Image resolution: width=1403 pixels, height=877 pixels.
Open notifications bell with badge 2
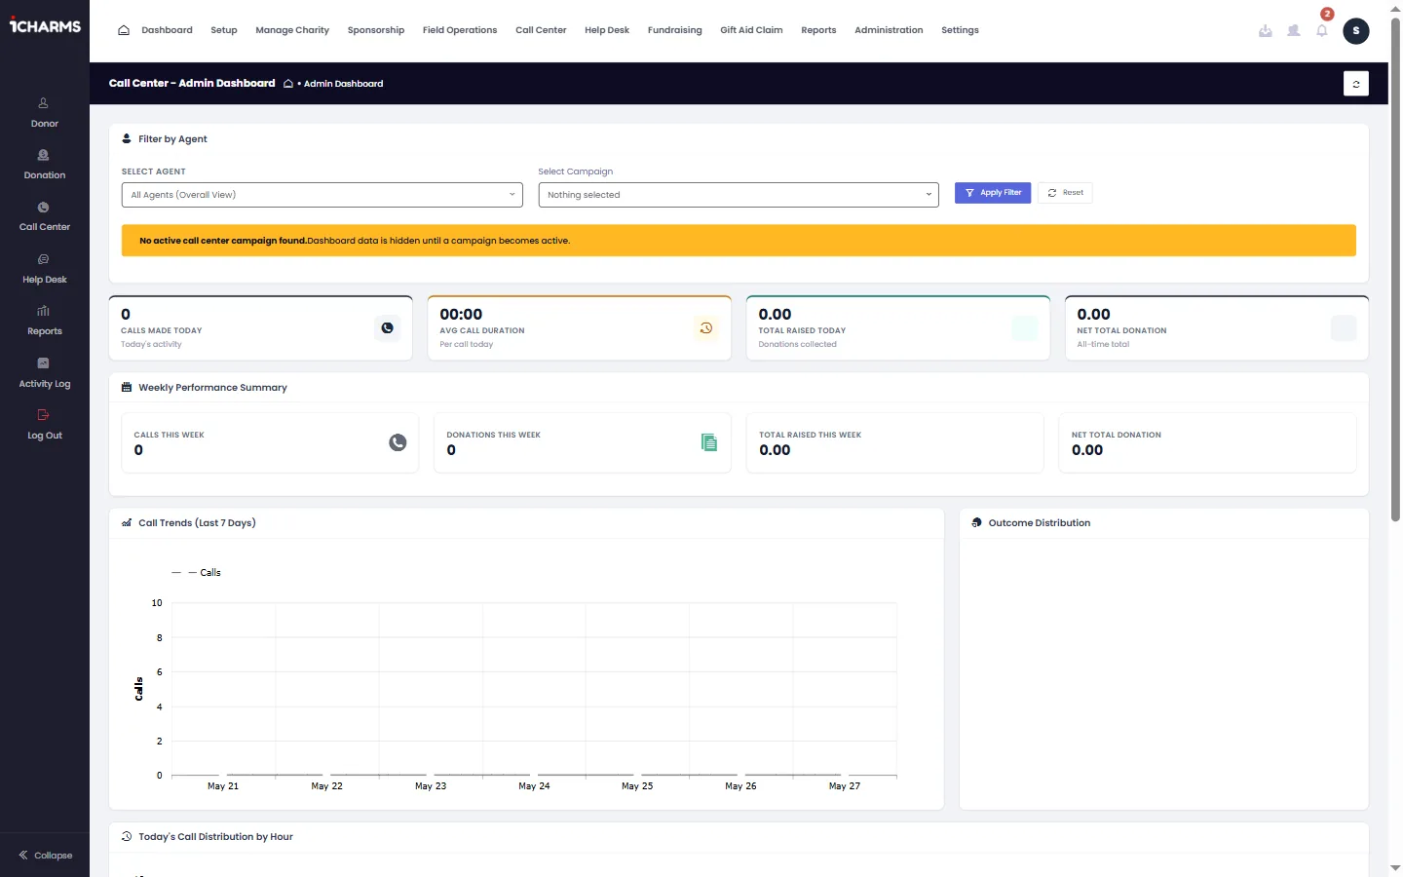(x=1322, y=30)
